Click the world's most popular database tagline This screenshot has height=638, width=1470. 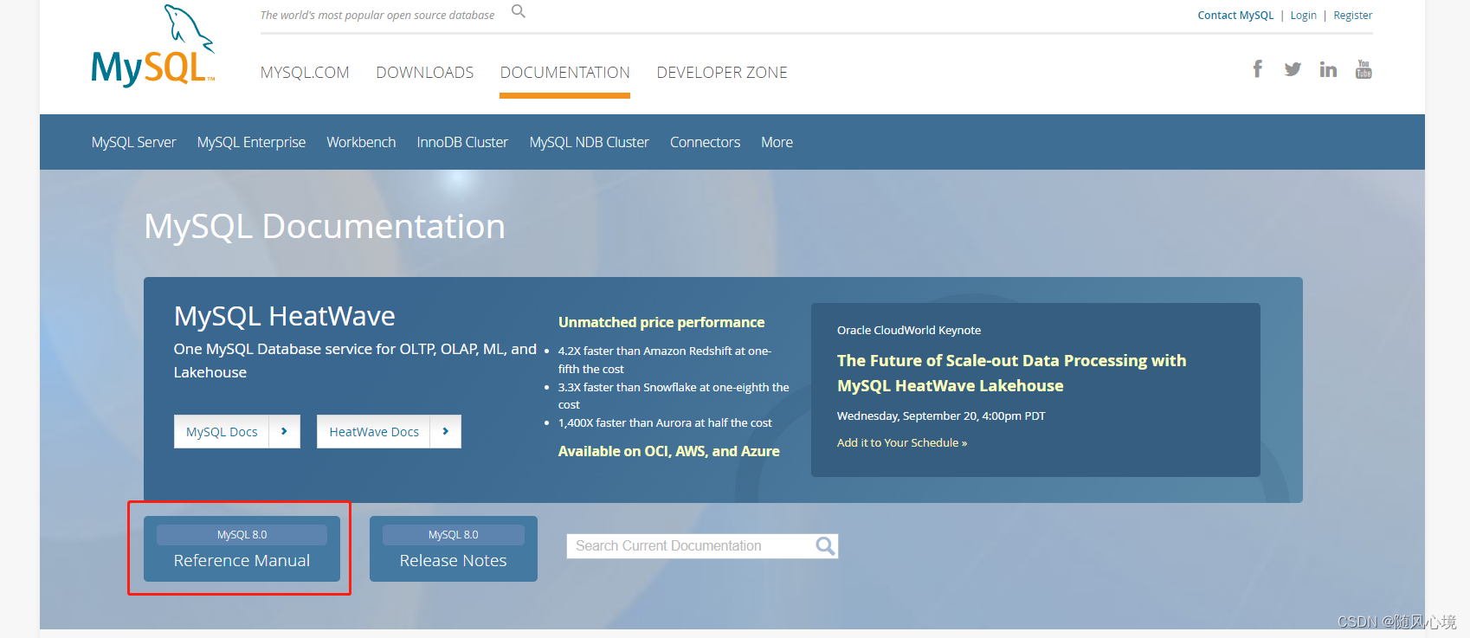[x=377, y=16]
